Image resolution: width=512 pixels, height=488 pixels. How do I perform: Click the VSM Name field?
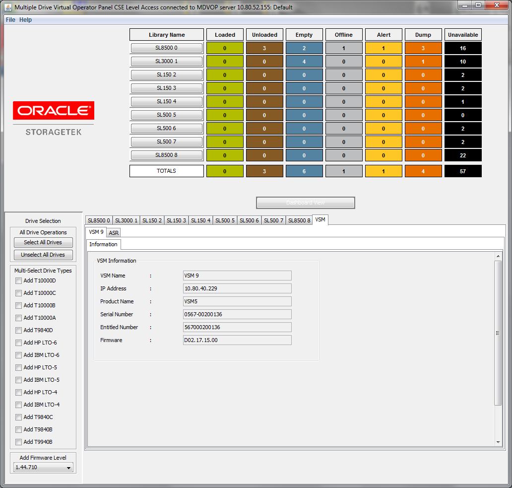pyautogui.click(x=237, y=276)
